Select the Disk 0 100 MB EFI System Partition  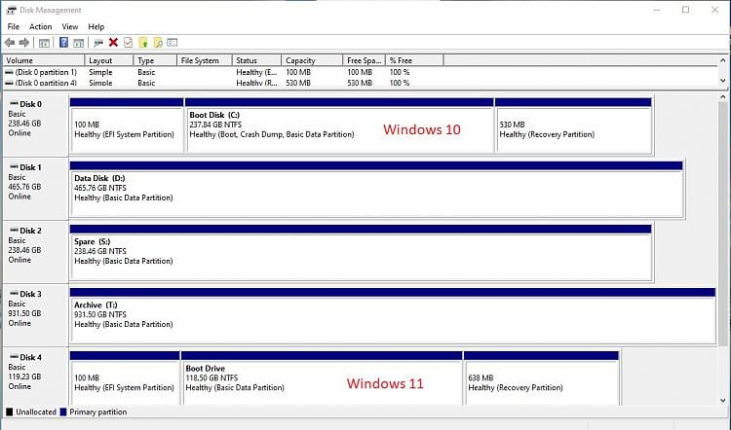coord(127,125)
